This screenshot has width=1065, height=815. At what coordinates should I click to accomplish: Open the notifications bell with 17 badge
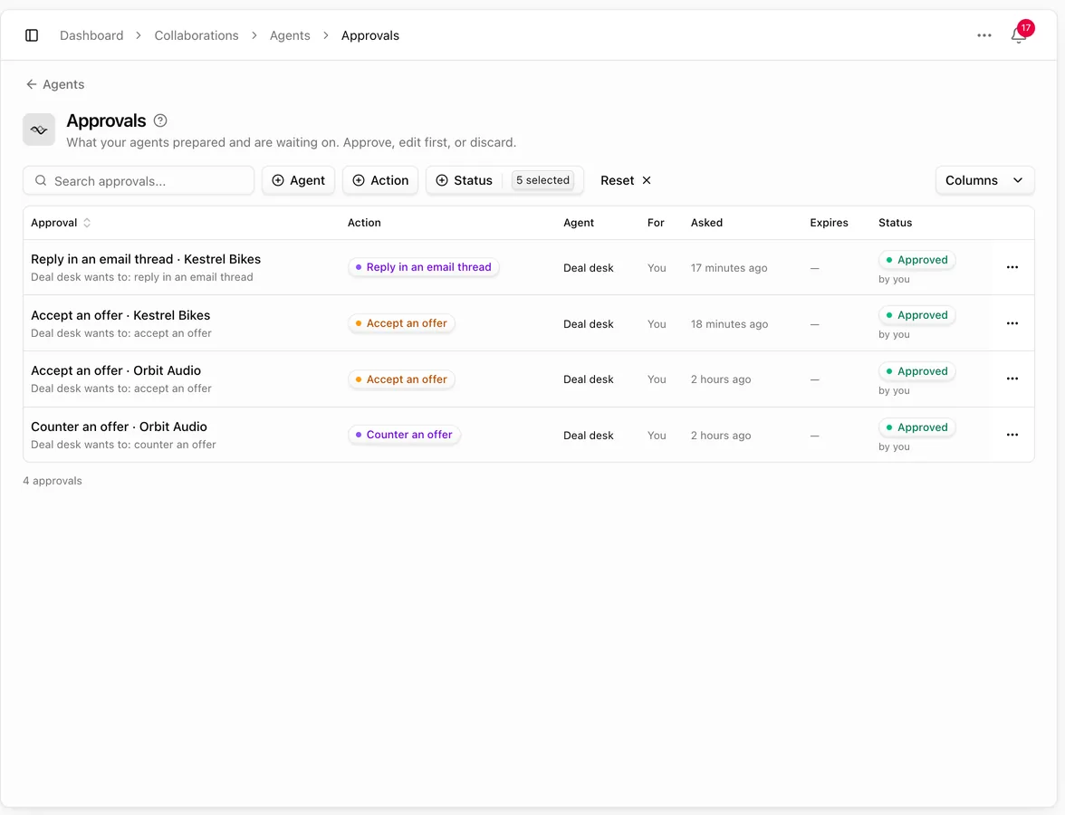click(x=1020, y=34)
